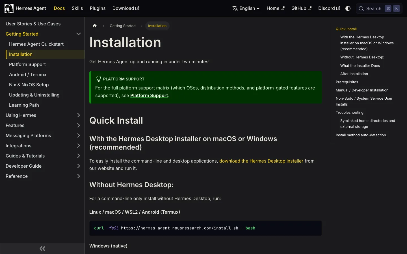407x254 pixels.
Task: Go to Home external link
Action: tap(276, 8)
